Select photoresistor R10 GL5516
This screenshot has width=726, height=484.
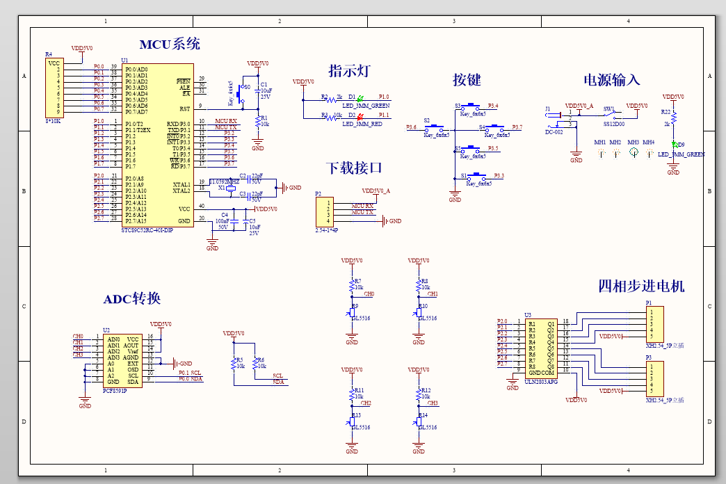(x=419, y=313)
